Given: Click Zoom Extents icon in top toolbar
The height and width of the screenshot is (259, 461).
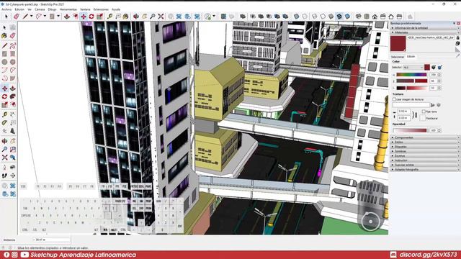Looking at the screenshot, I should [x=161, y=17].
